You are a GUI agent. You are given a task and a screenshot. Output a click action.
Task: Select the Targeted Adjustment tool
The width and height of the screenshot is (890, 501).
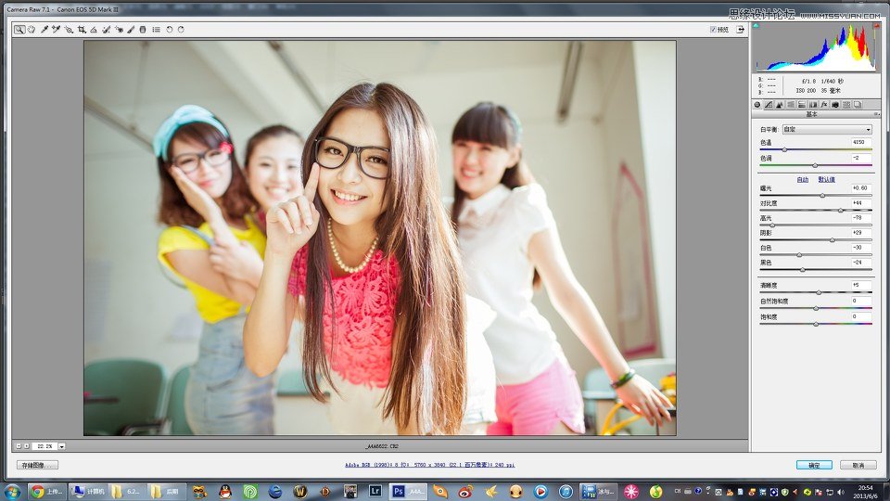69,30
